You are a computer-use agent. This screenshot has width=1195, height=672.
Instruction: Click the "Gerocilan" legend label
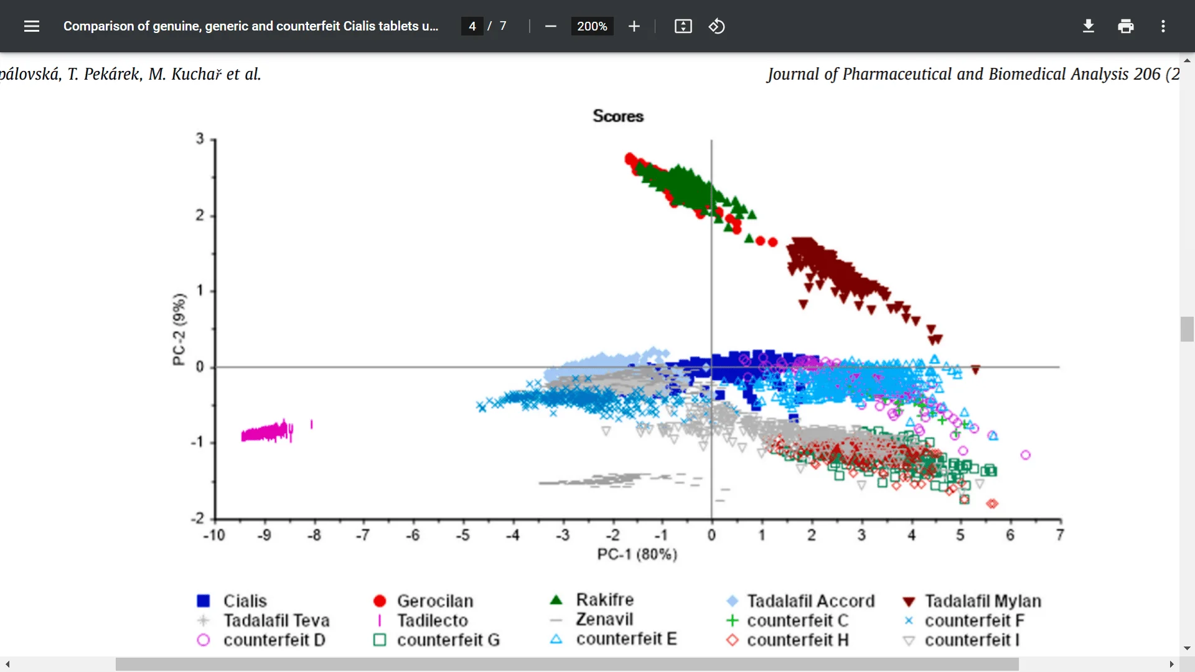[x=435, y=601]
